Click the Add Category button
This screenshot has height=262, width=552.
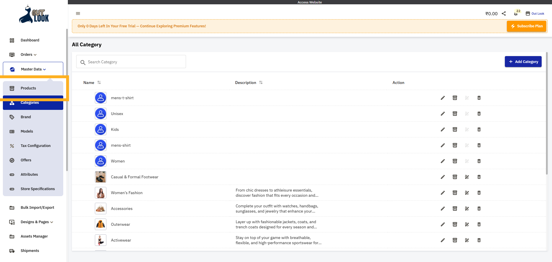523,62
